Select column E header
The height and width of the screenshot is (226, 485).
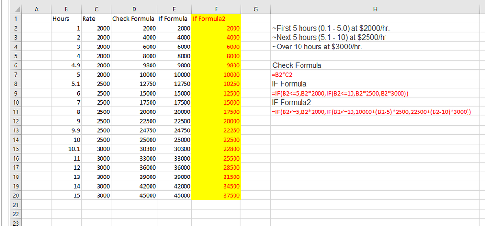coord(174,9)
